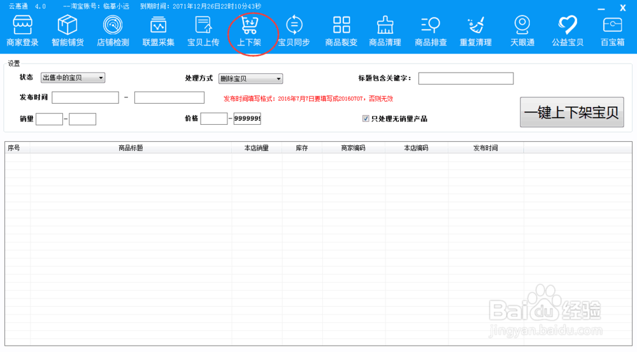
Task: Select the 上下架 cart tool
Action: 249,31
